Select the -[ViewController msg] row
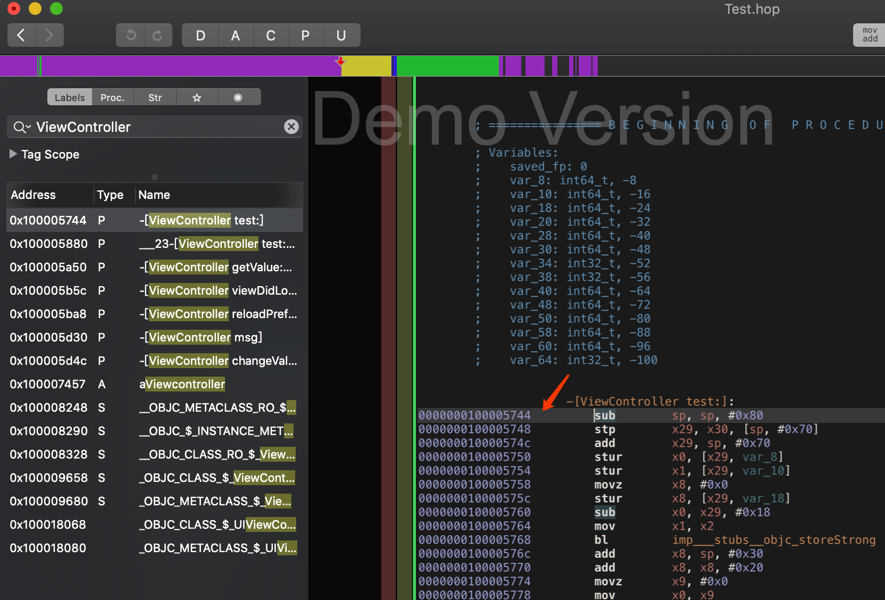The height and width of the screenshot is (600, 885). click(x=155, y=337)
